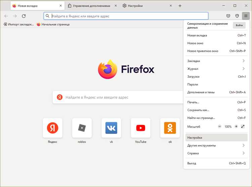The image size is (252, 187).
Task: Open Пароли from menu
Action: pyautogui.click(x=216, y=84)
